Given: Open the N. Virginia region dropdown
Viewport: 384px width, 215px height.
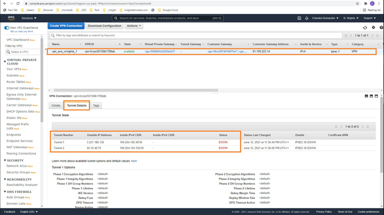Looking at the screenshot, I should pos(351,18).
